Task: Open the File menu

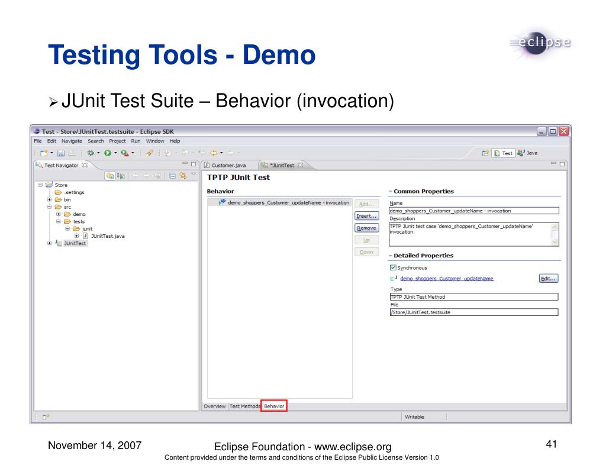Action: (x=37, y=141)
